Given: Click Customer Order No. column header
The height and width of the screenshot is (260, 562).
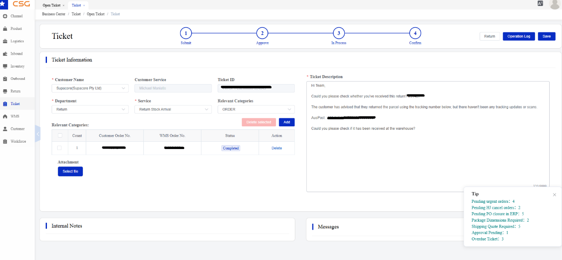Looking at the screenshot, I should [x=115, y=136].
